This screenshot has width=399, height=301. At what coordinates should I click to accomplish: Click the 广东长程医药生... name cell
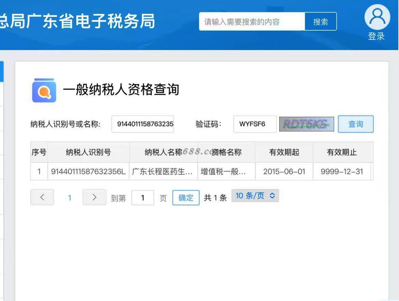coord(163,171)
